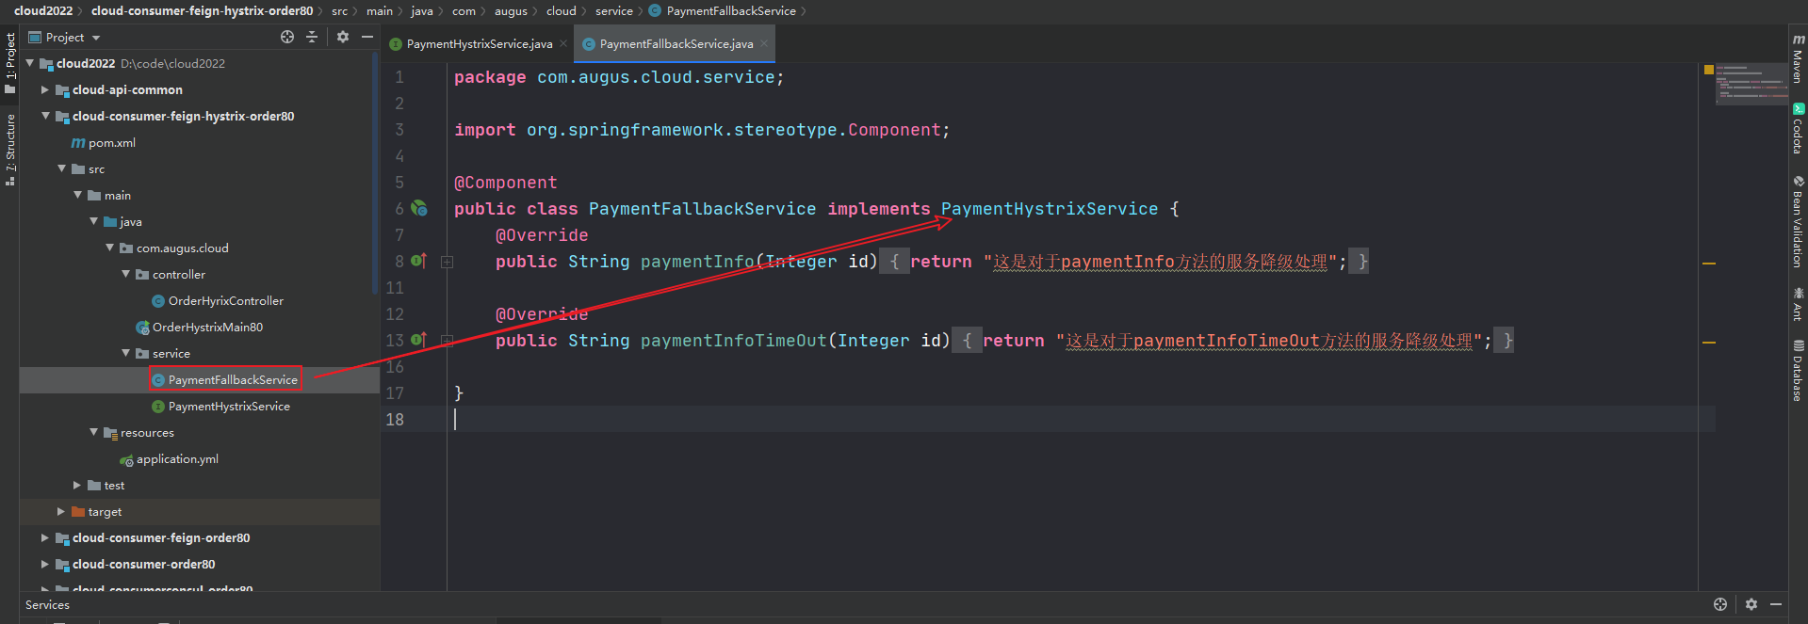Expand the target folder
This screenshot has width=1808, height=624.
pos(61,511)
